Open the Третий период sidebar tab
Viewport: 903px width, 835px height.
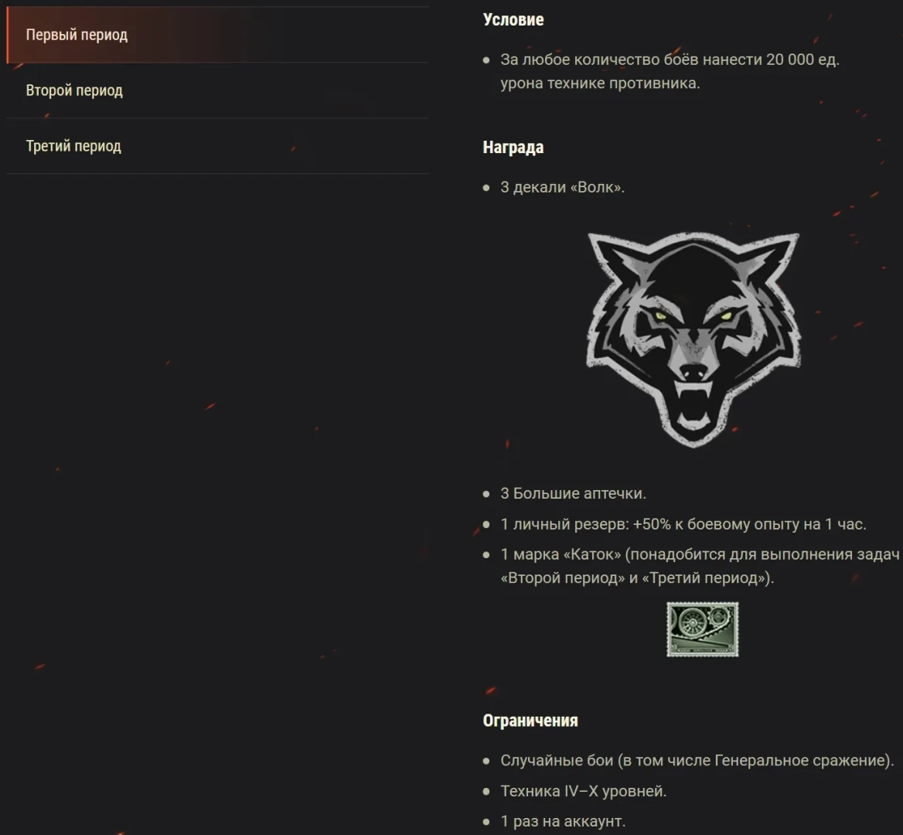click(x=218, y=146)
